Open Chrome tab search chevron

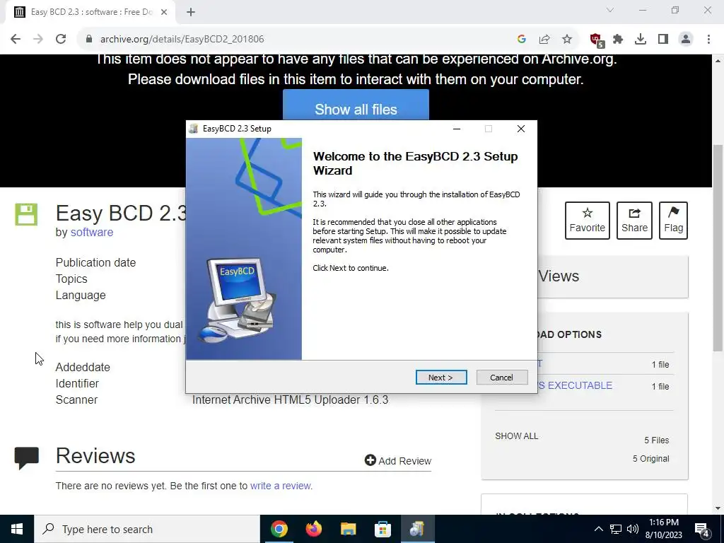610,10
